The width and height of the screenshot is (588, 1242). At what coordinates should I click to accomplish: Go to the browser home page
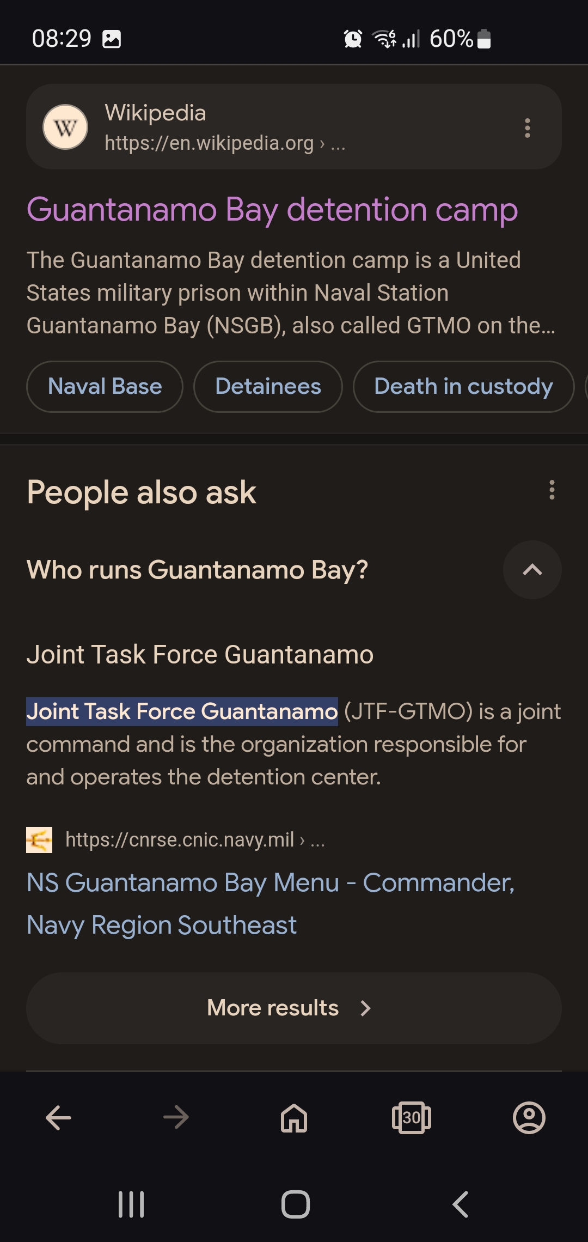pos(294,1118)
